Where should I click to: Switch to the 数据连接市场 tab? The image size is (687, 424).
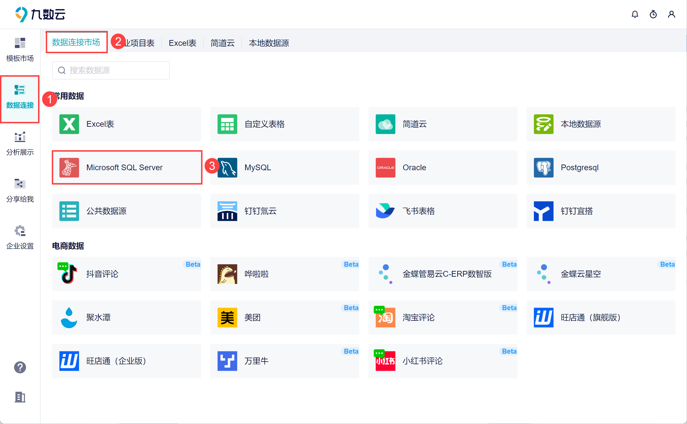[76, 42]
